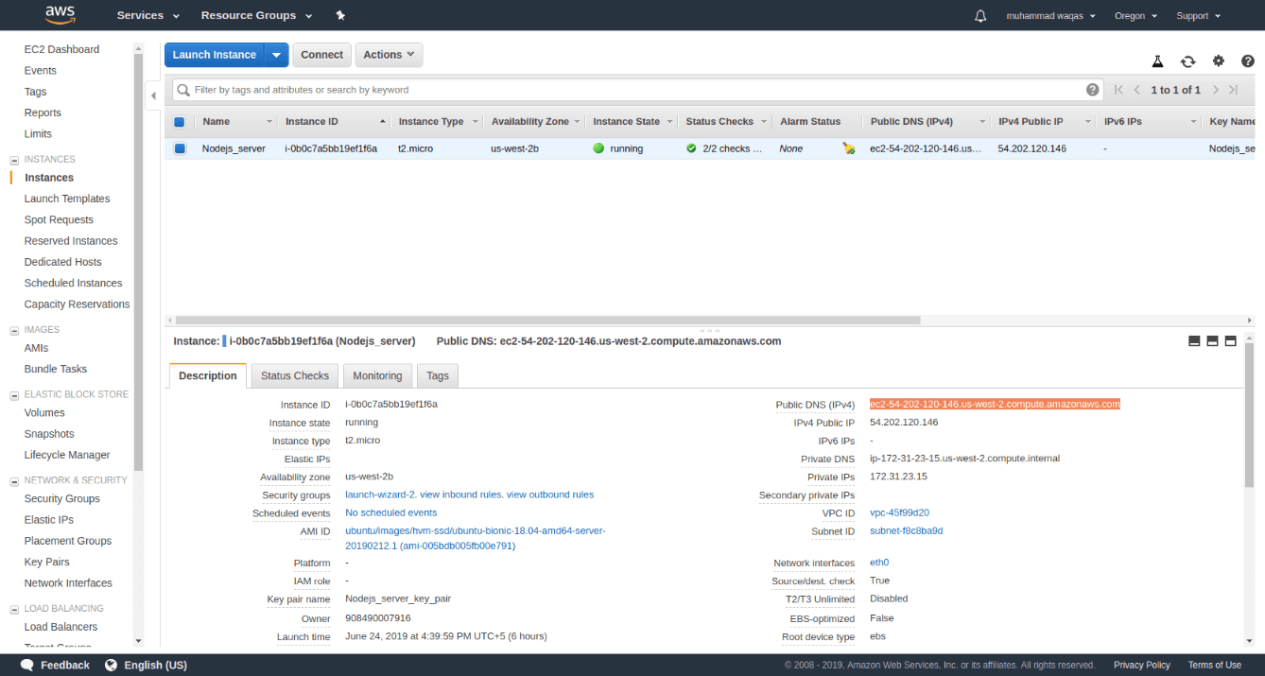
Task: Click the AWS logo to go home
Action: [60, 14]
